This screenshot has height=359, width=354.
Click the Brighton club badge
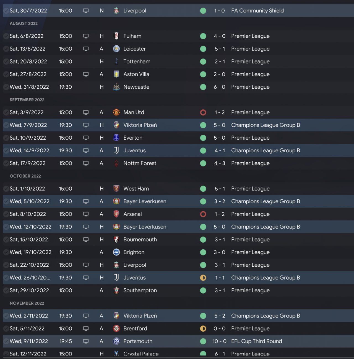tap(116, 252)
